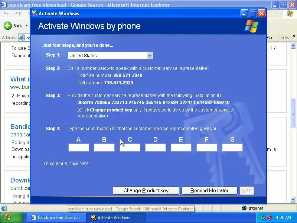The image size is (297, 223).
Task: Click the "Bandic" search result heading link
Action: click(20, 126)
